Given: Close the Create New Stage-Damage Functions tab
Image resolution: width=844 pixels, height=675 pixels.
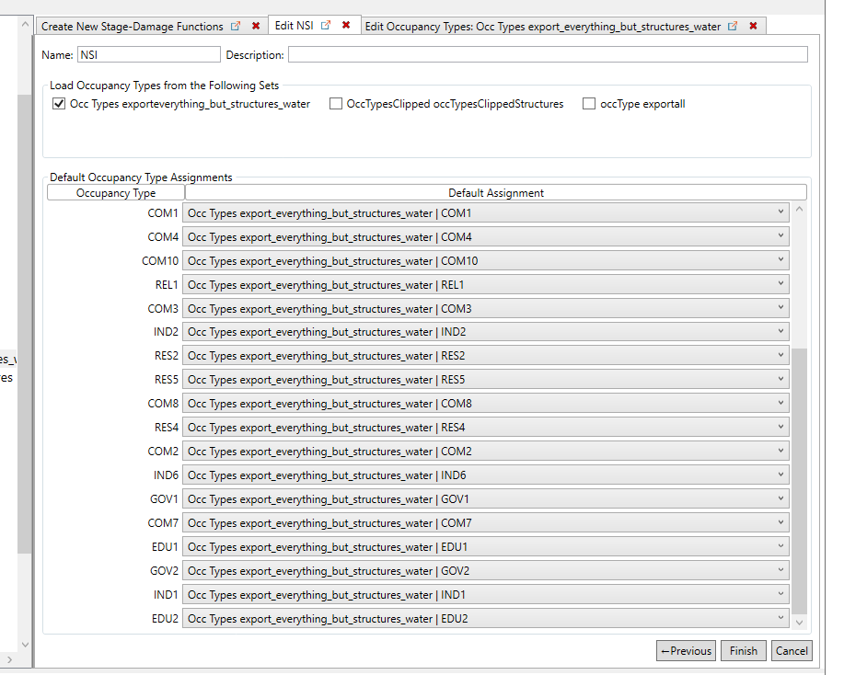Looking at the screenshot, I should 256,27.
